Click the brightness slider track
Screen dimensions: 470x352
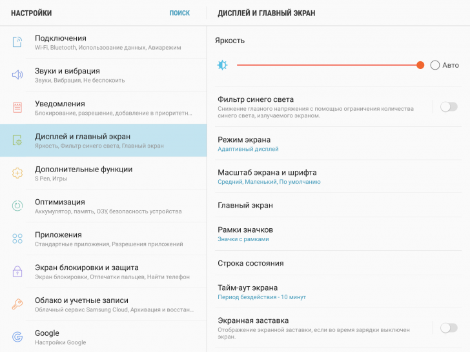(x=323, y=65)
